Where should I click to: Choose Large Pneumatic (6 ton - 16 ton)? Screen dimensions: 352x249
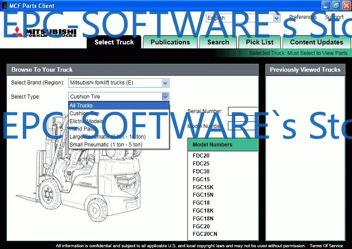click(x=119, y=137)
